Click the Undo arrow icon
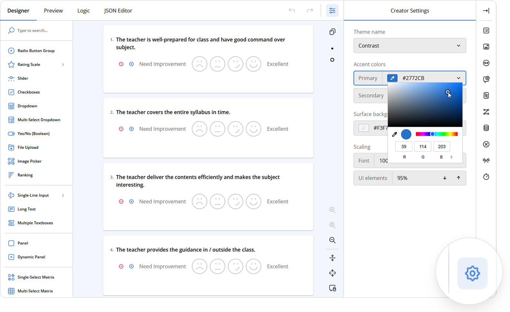This screenshot has height=312, width=510. coord(292,11)
